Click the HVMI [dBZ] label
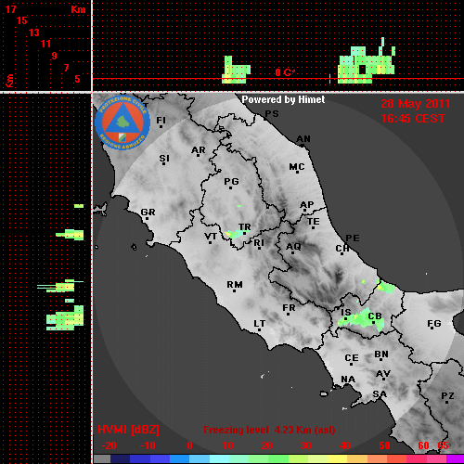The height and width of the screenshot is (464, 464). pyautogui.click(x=128, y=430)
